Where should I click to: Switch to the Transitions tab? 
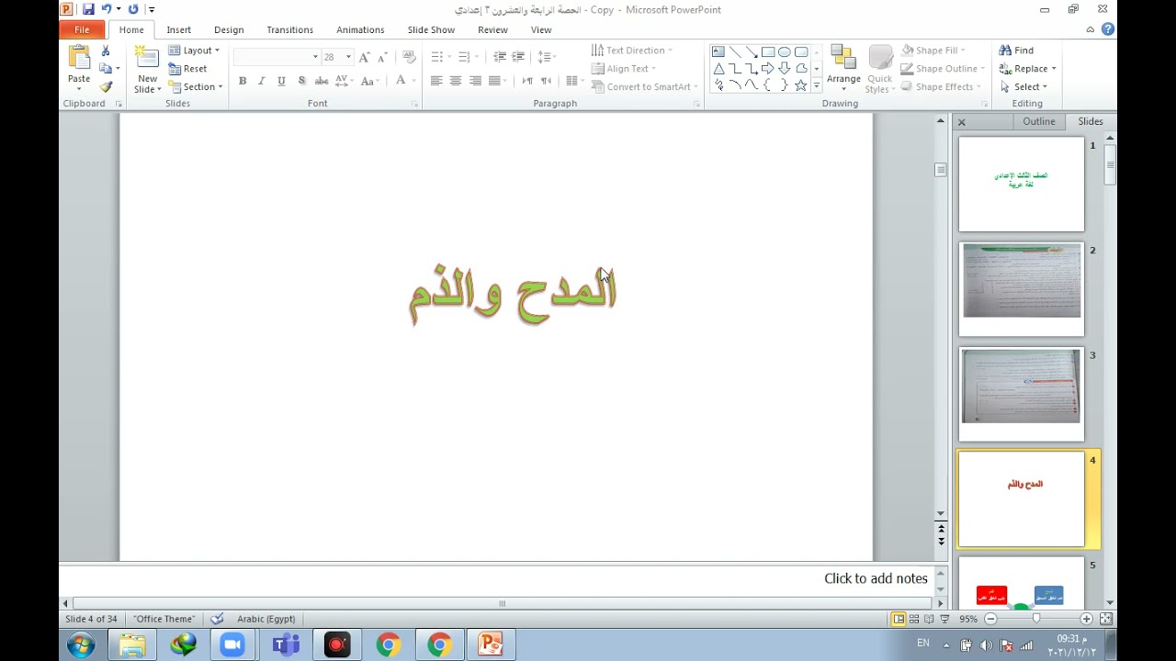[289, 29]
